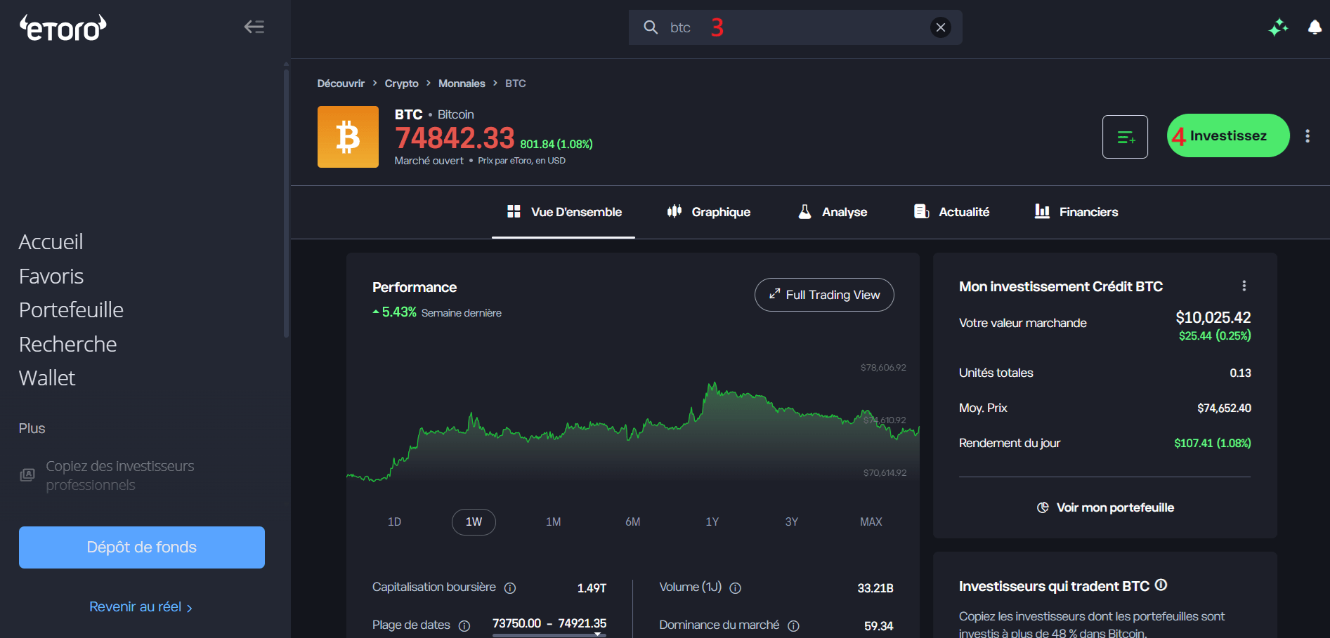Screen dimensions: 1330x638
Task: Open Favoris in the sidebar
Action: coord(51,277)
